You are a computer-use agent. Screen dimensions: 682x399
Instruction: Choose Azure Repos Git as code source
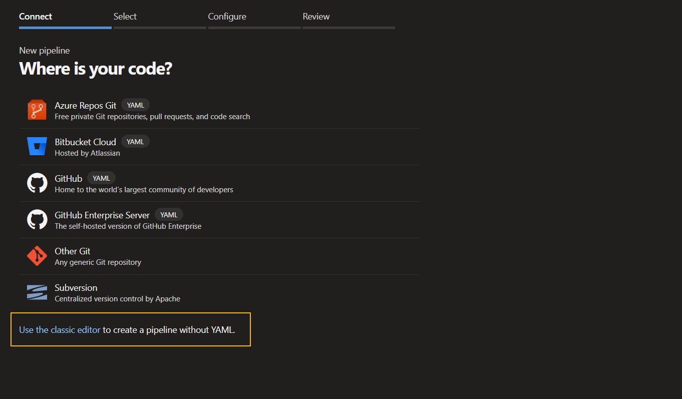(x=86, y=105)
